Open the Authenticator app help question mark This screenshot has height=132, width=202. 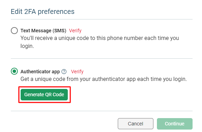coord(64,72)
